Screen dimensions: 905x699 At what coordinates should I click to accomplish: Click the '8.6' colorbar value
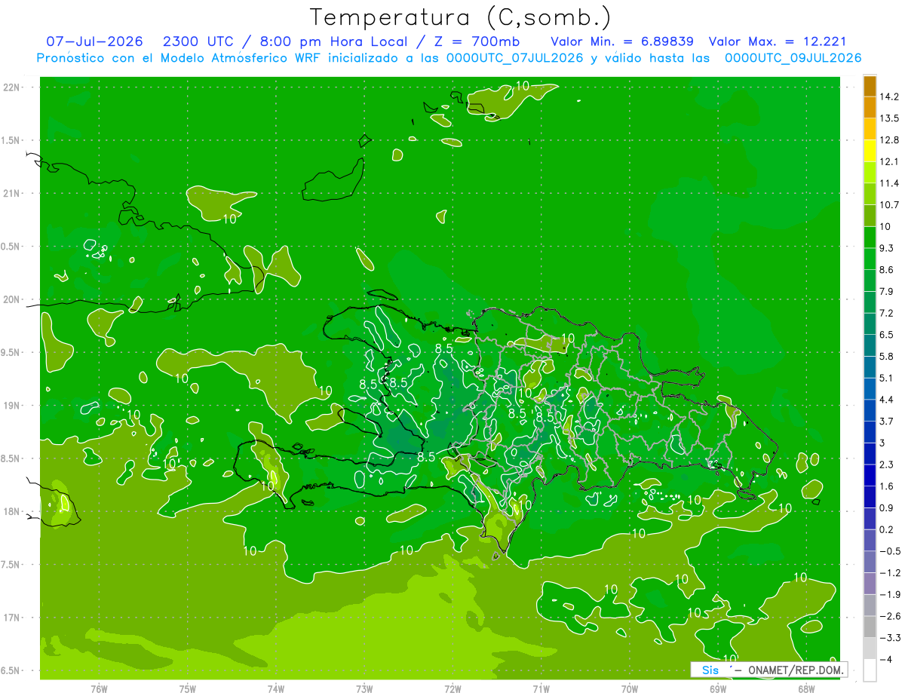(x=887, y=270)
